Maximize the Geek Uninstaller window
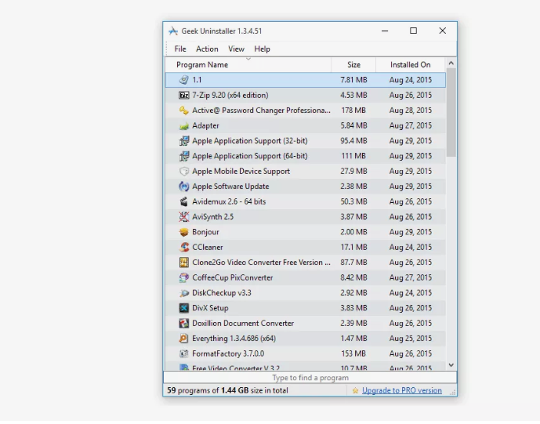540x424 pixels. (413, 31)
